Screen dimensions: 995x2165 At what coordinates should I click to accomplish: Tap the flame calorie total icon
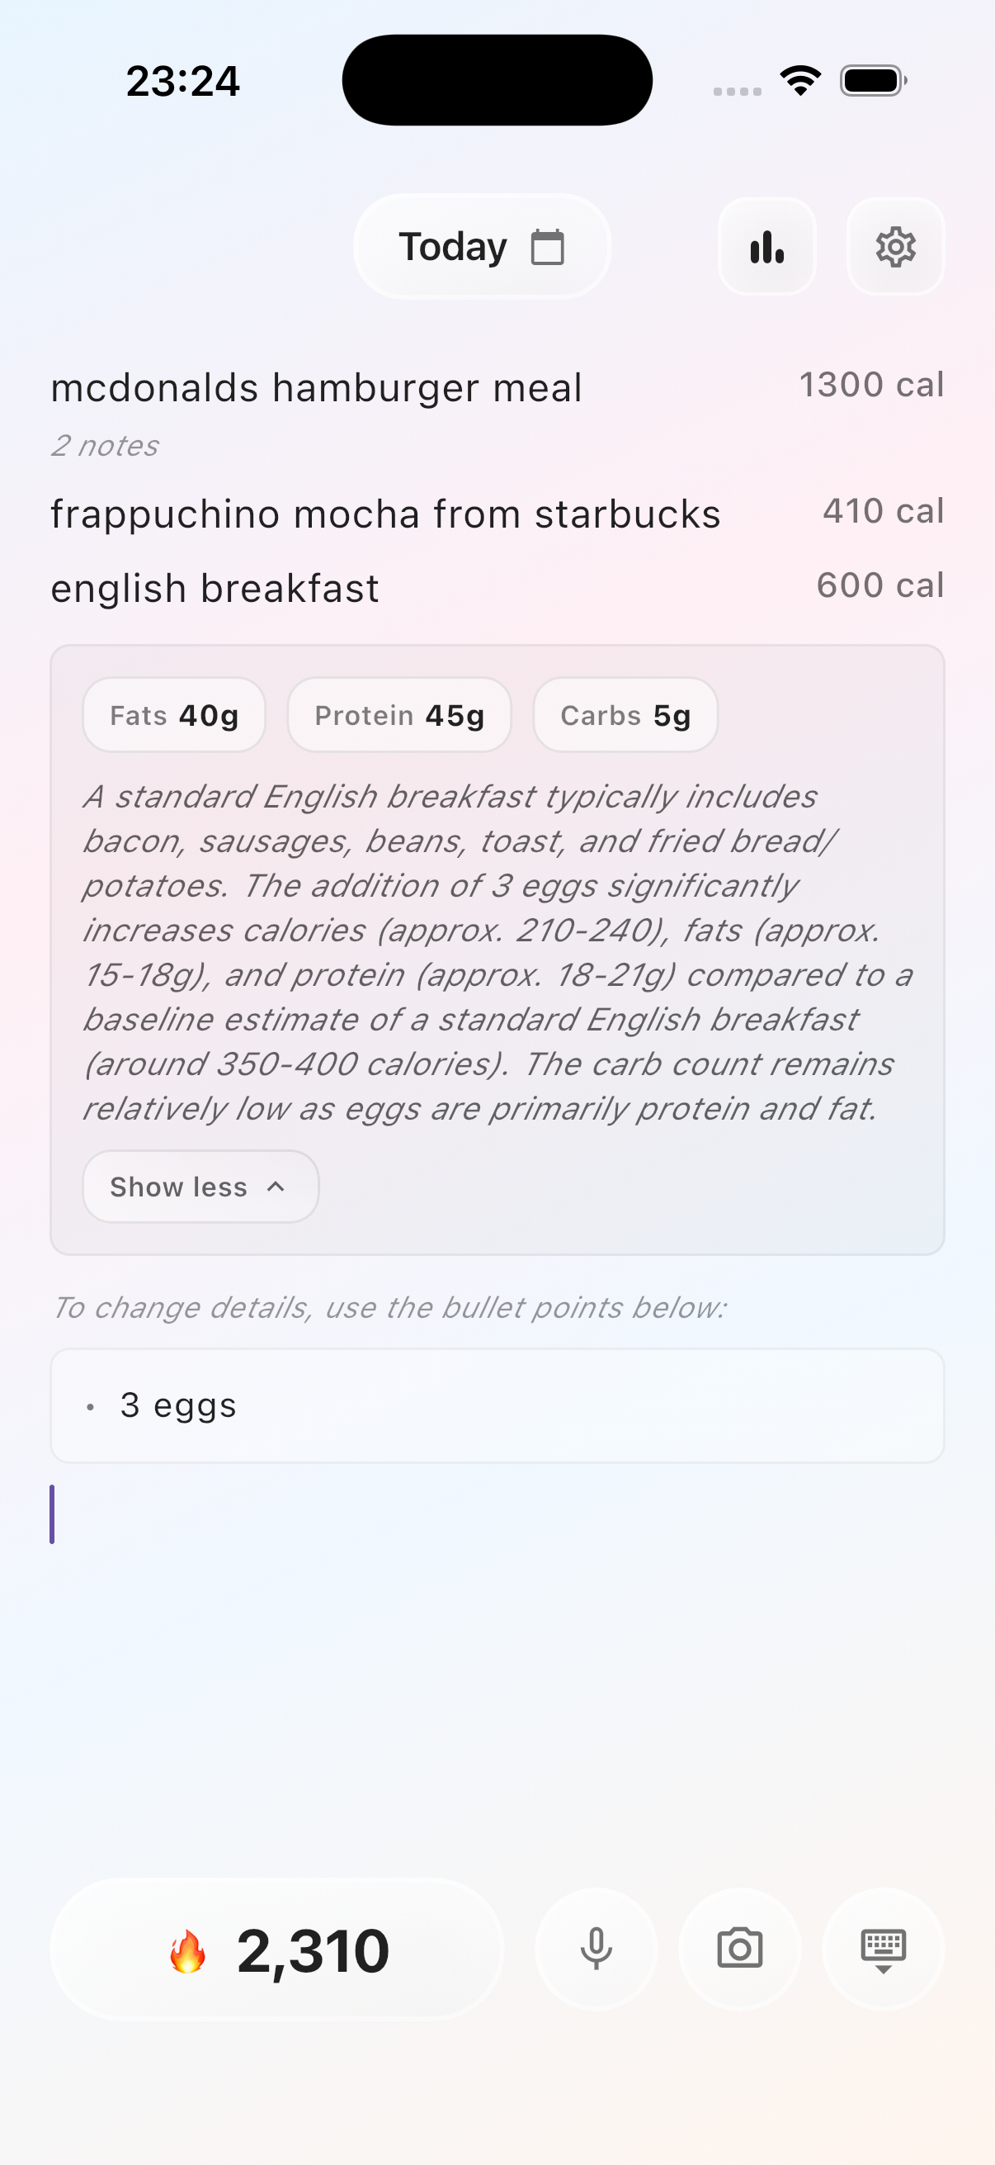point(188,1949)
